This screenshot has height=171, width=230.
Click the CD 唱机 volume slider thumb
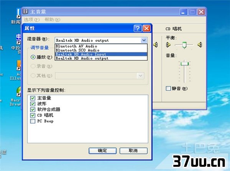click(184, 64)
